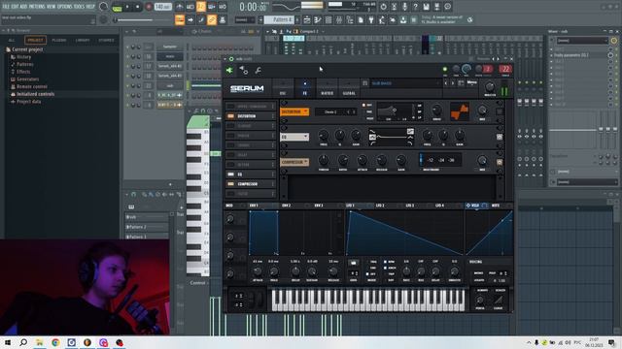This screenshot has width=622, height=349.
Task: Open the EDIT menu
Action: point(16,7)
